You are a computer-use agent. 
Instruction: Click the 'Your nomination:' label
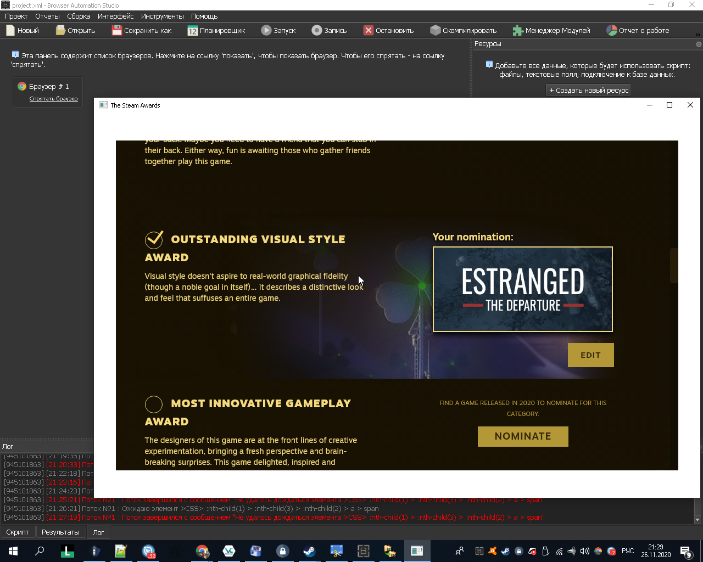[473, 237]
